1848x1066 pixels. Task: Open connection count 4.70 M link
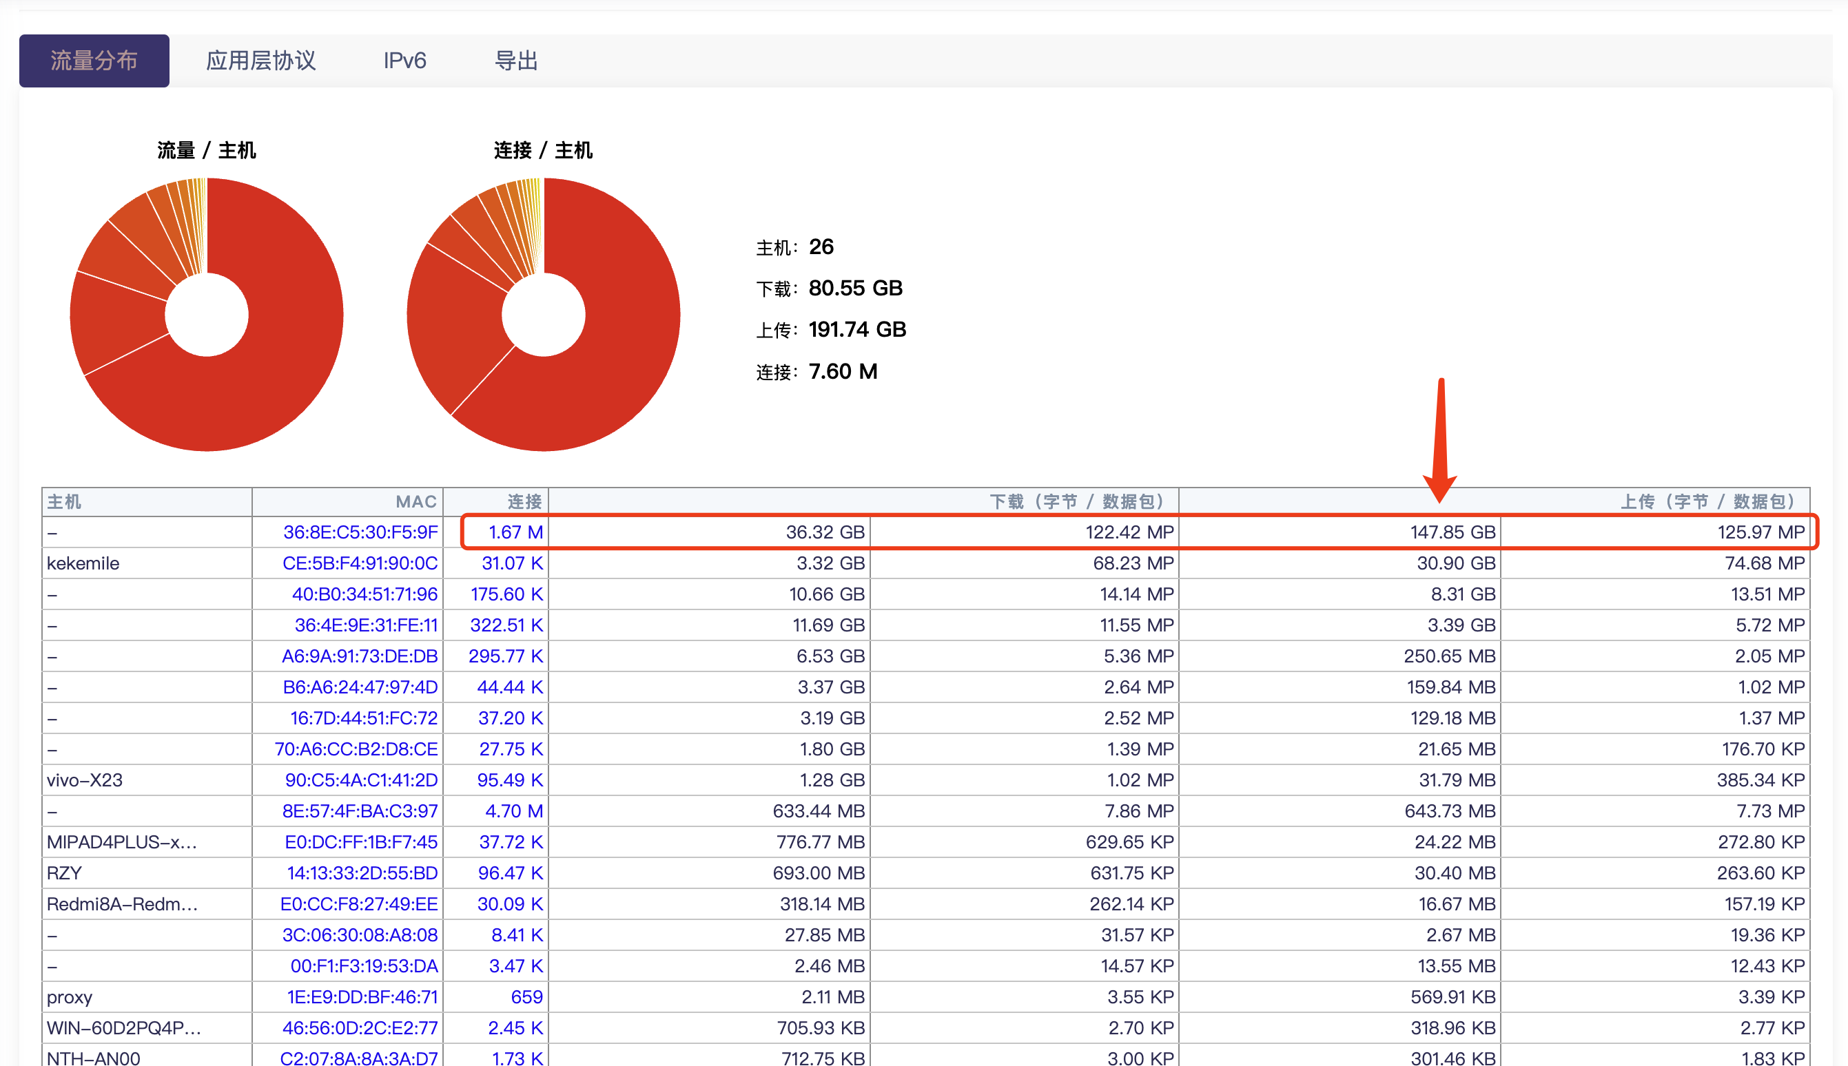(514, 811)
